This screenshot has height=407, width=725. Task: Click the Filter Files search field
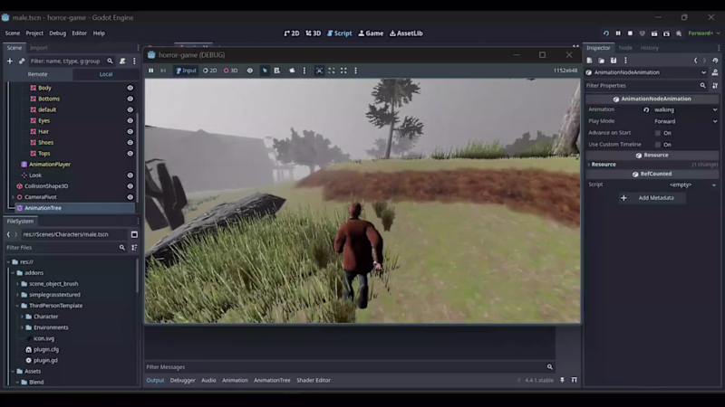pos(65,248)
